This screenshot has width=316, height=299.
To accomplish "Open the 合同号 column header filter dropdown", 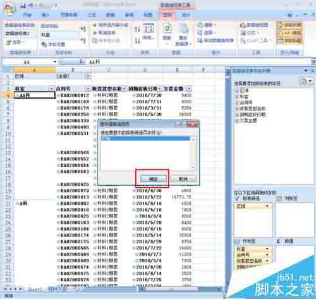I will click(88, 88).
